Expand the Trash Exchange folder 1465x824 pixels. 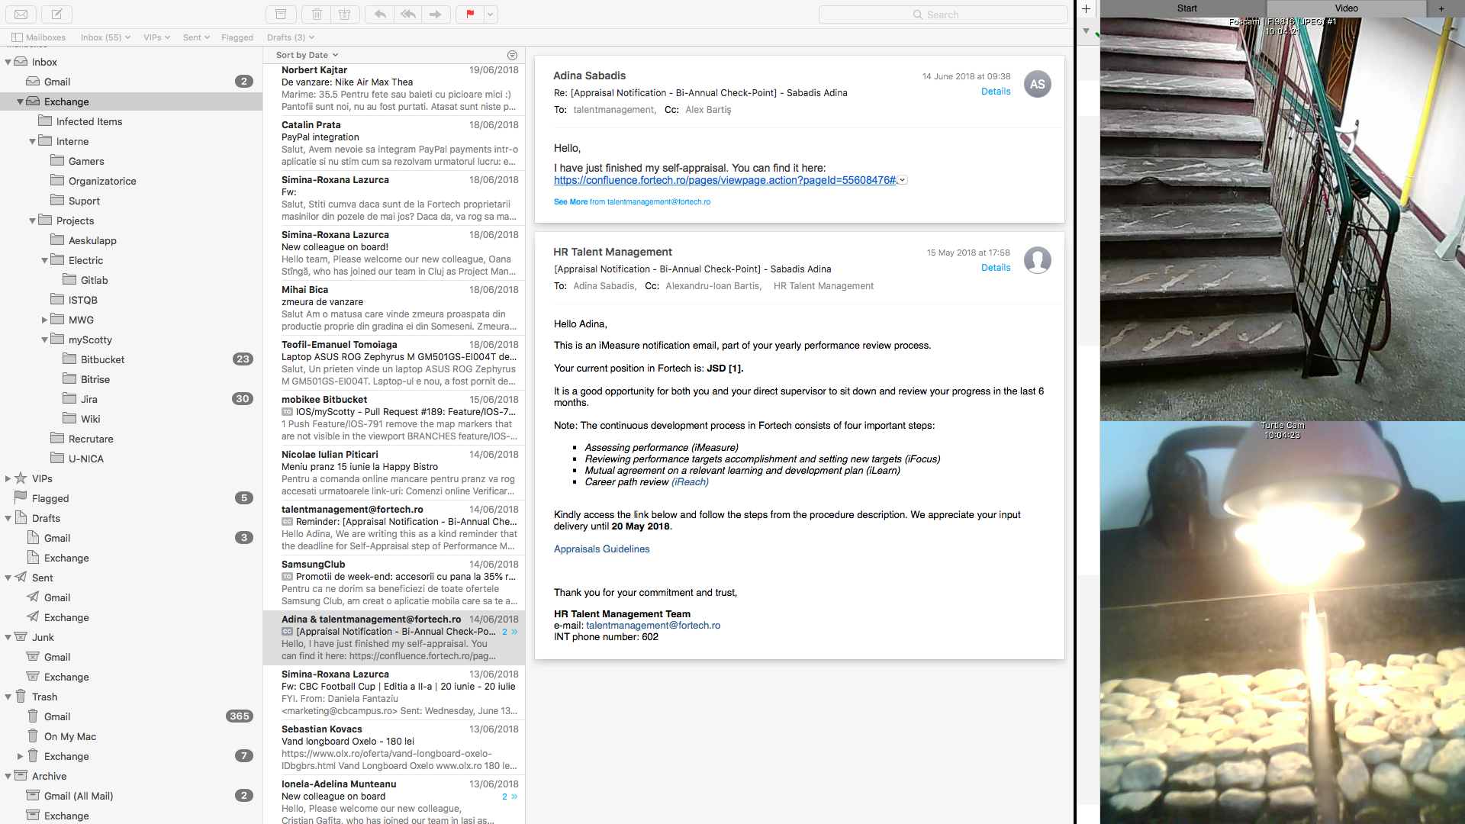click(x=21, y=757)
